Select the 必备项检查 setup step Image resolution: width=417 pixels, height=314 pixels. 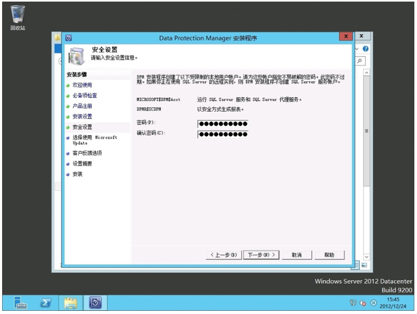pyautogui.click(x=85, y=95)
